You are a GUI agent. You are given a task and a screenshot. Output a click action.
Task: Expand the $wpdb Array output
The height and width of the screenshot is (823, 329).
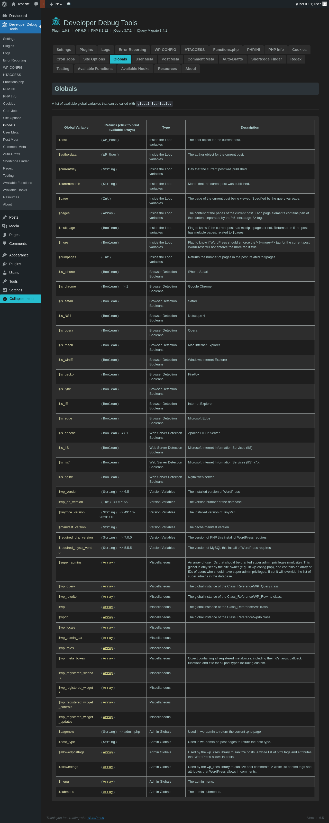point(108,617)
